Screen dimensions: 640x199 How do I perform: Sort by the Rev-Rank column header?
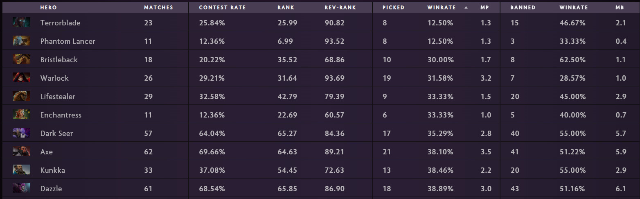point(340,7)
